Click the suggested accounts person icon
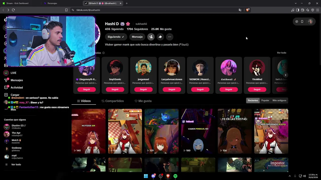 [x=151, y=37]
